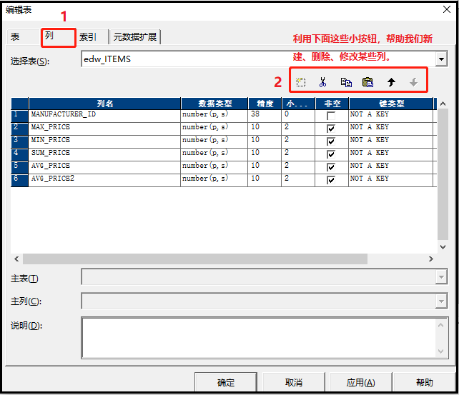This screenshot has height=395, width=459.
Task: Toggle 非空 checkbox for AVG_PRICE row
Action: [x=331, y=168]
